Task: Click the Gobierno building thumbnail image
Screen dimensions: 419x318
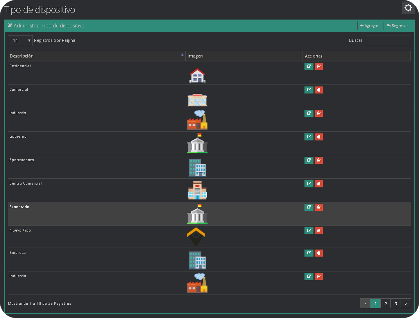Action: (x=197, y=144)
